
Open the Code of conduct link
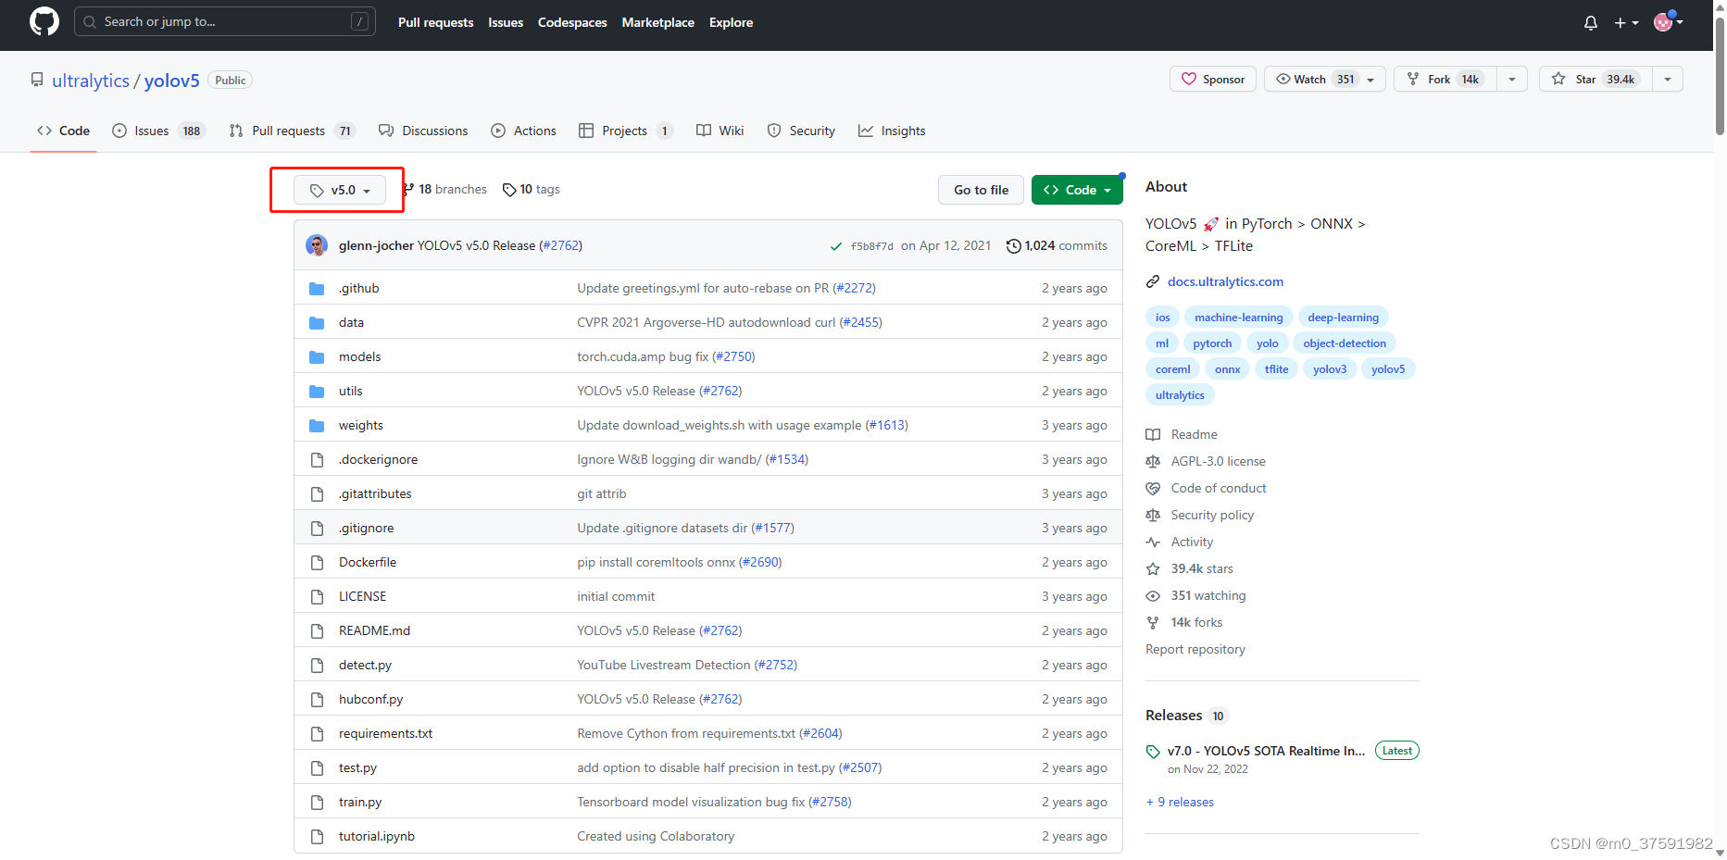click(1219, 488)
